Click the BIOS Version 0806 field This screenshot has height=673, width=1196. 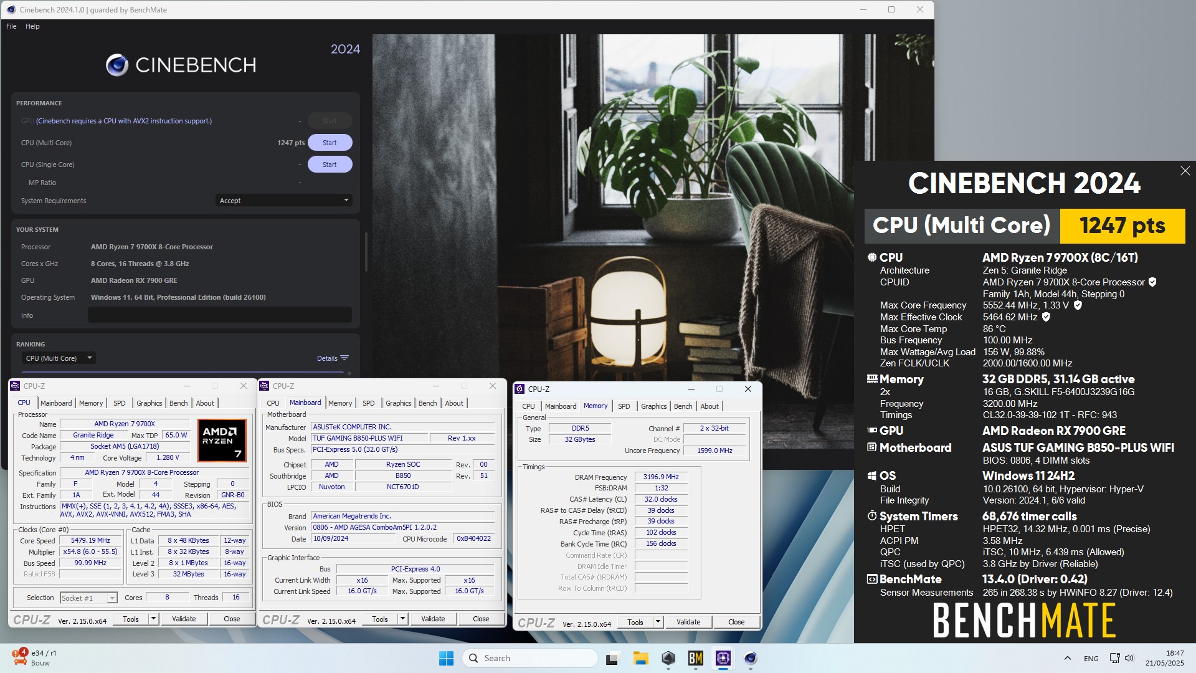(x=403, y=527)
